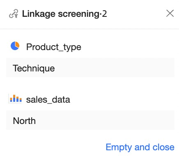The image size is (179, 156).
Task: Select the North filter value
Action: tap(90, 120)
